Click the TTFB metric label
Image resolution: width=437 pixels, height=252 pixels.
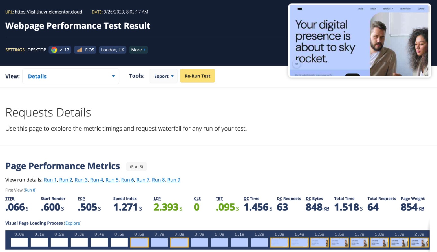pos(10,199)
